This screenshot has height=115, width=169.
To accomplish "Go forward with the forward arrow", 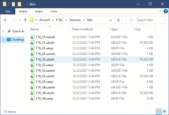I will coord(13,20).
